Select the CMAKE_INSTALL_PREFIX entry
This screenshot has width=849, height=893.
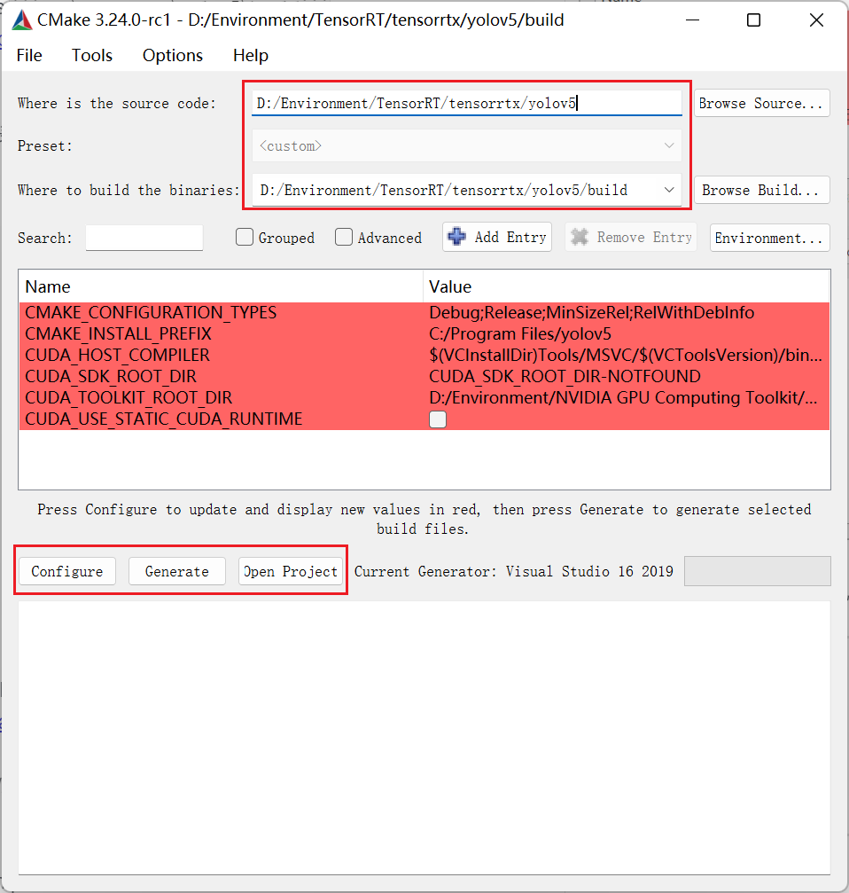pos(424,333)
